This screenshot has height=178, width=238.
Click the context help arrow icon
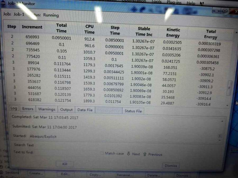[x=202, y=4]
